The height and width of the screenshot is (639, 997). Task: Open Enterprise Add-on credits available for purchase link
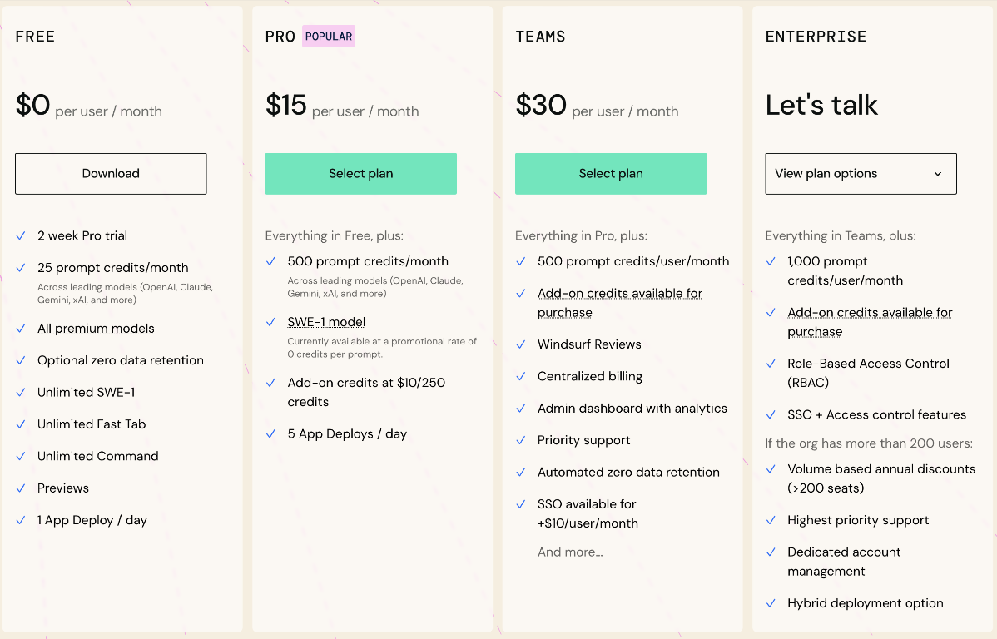point(870,322)
